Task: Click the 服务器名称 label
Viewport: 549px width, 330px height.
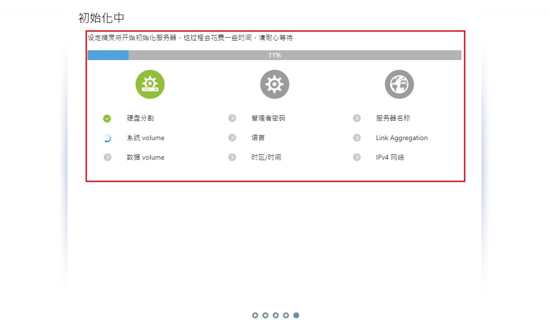Action: [393, 118]
